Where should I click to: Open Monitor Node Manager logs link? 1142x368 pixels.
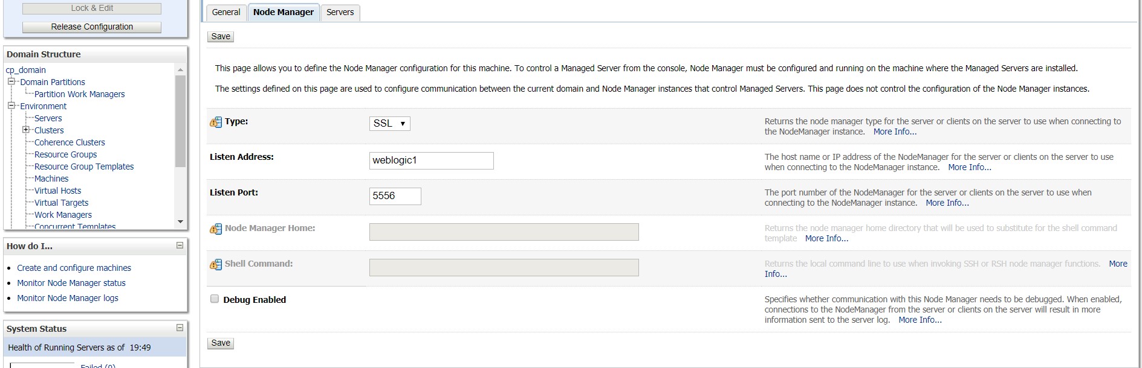coord(68,298)
